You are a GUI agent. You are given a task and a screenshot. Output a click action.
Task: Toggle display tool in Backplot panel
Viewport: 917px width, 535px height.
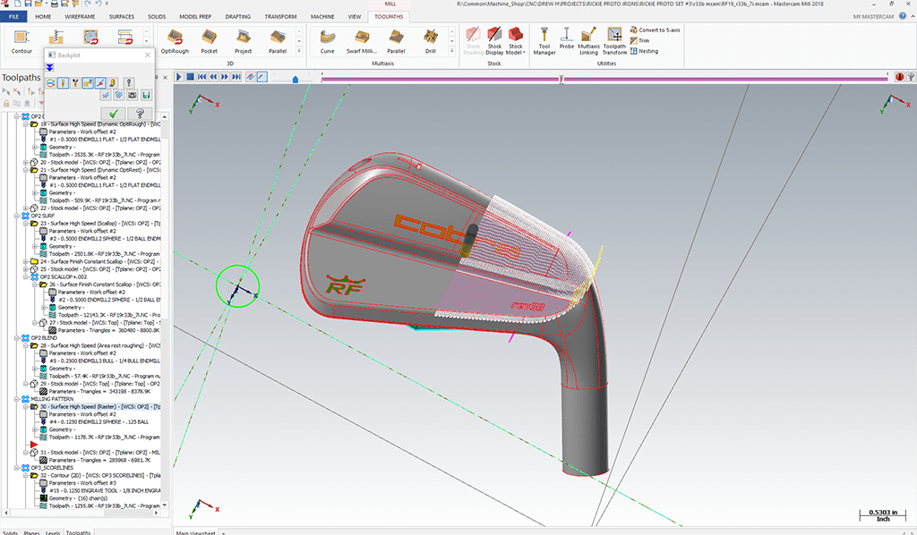click(x=64, y=83)
